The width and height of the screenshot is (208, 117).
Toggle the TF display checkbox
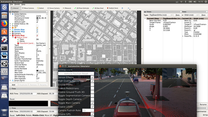pyautogui.click(x=37, y=28)
